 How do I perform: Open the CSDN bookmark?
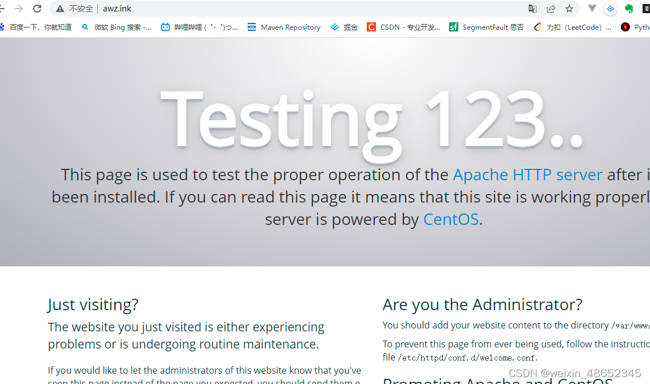tap(404, 27)
